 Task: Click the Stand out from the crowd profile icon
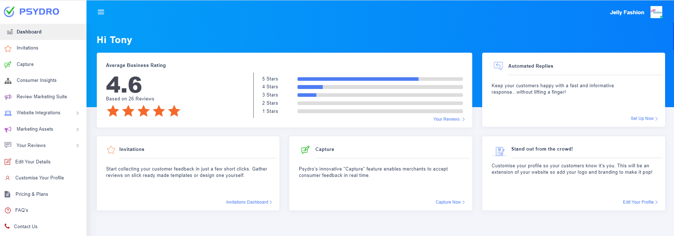(500, 151)
